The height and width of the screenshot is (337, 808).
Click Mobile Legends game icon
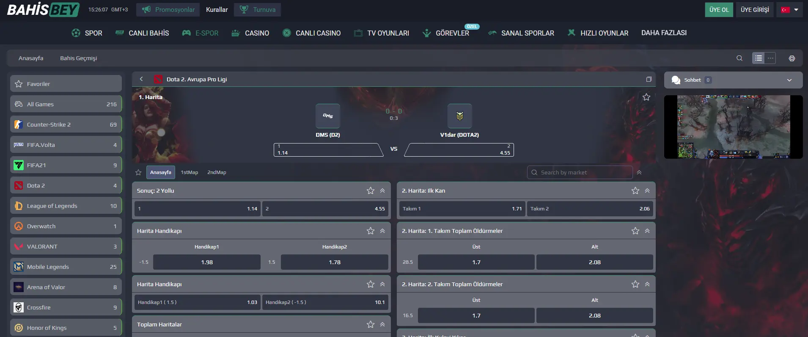coord(19,267)
